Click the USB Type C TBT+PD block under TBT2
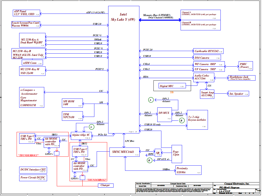This screenshot has height=196, width=278. coord(80,151)
